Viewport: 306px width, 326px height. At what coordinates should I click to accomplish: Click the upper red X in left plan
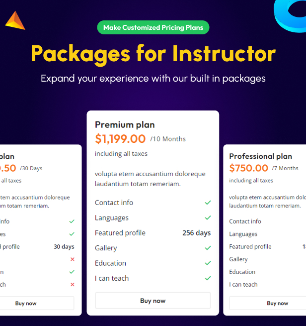coord(72,259)
